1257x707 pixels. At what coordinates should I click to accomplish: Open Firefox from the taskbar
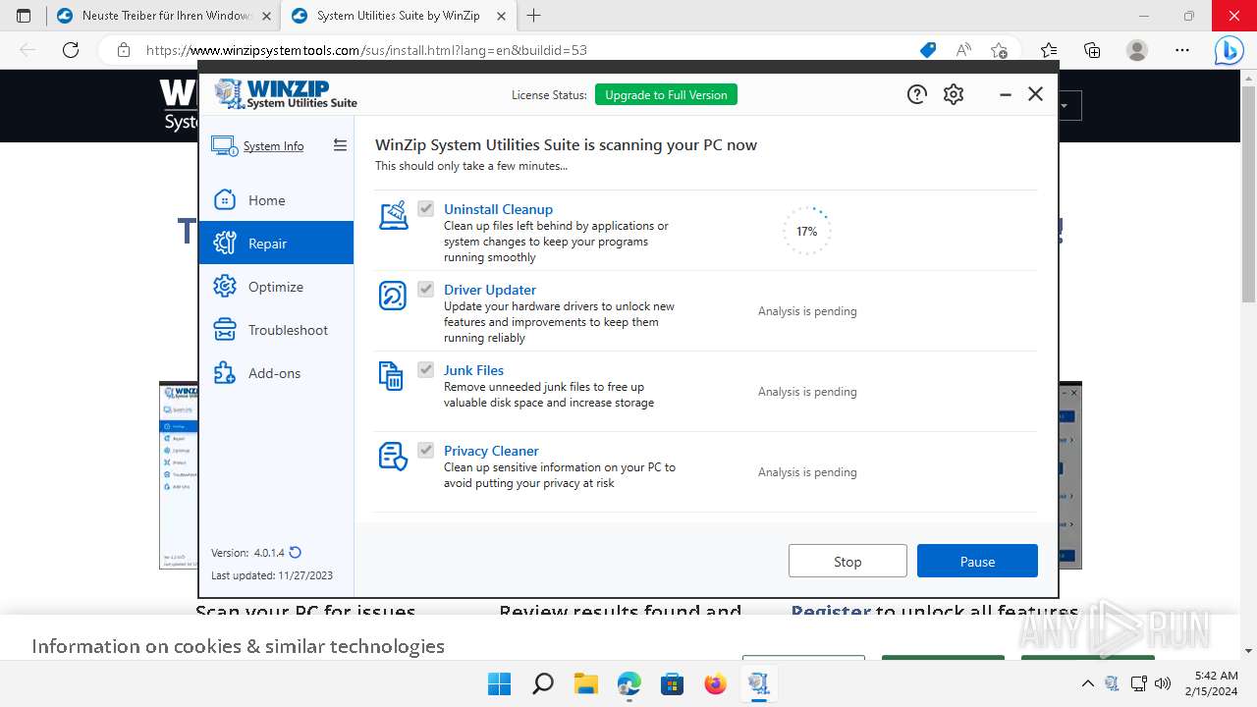715,683
